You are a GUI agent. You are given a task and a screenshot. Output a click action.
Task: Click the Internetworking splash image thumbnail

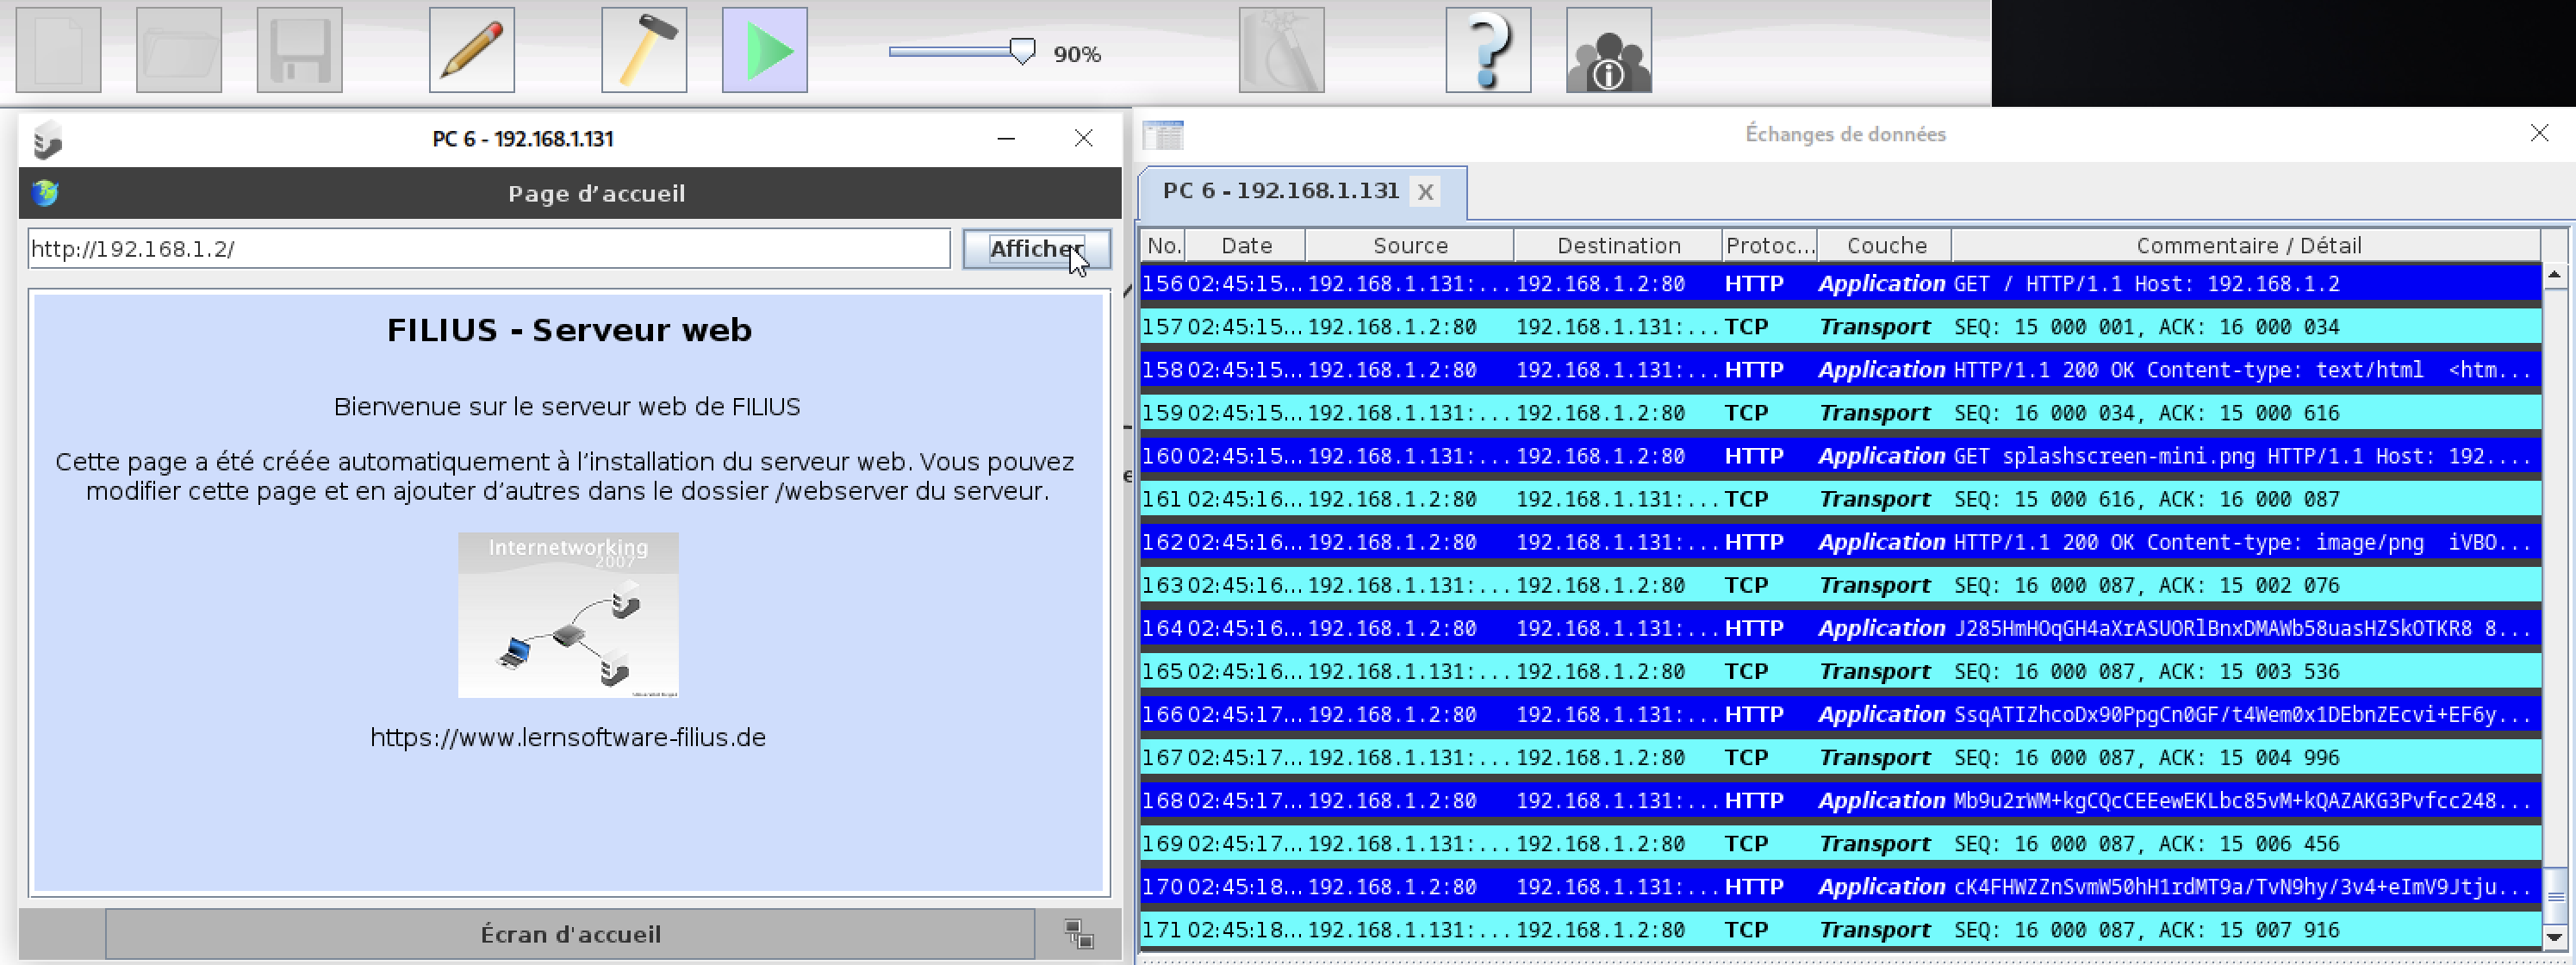click(x=567, y=614)
